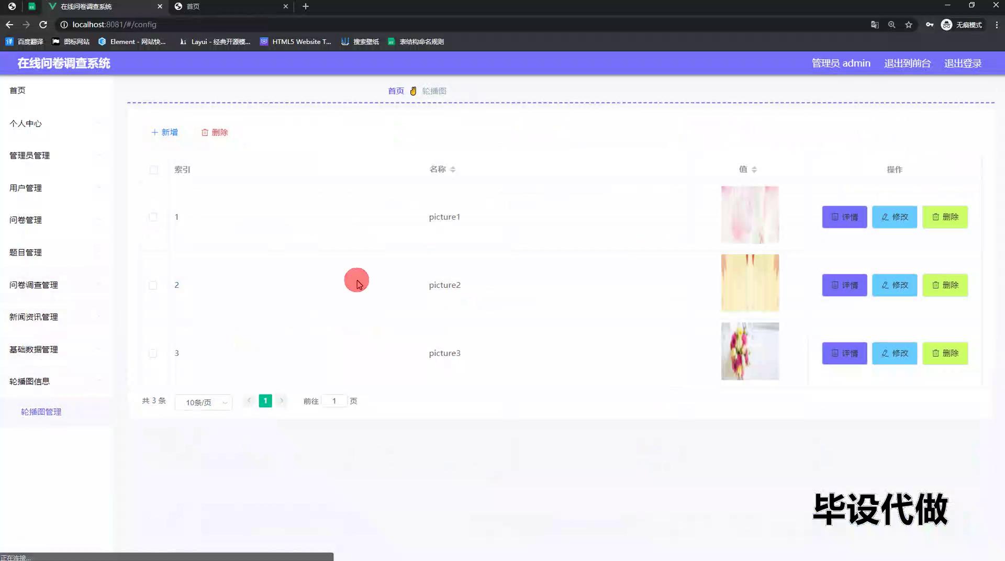Click the 前往 page number input field

(334, 401)
